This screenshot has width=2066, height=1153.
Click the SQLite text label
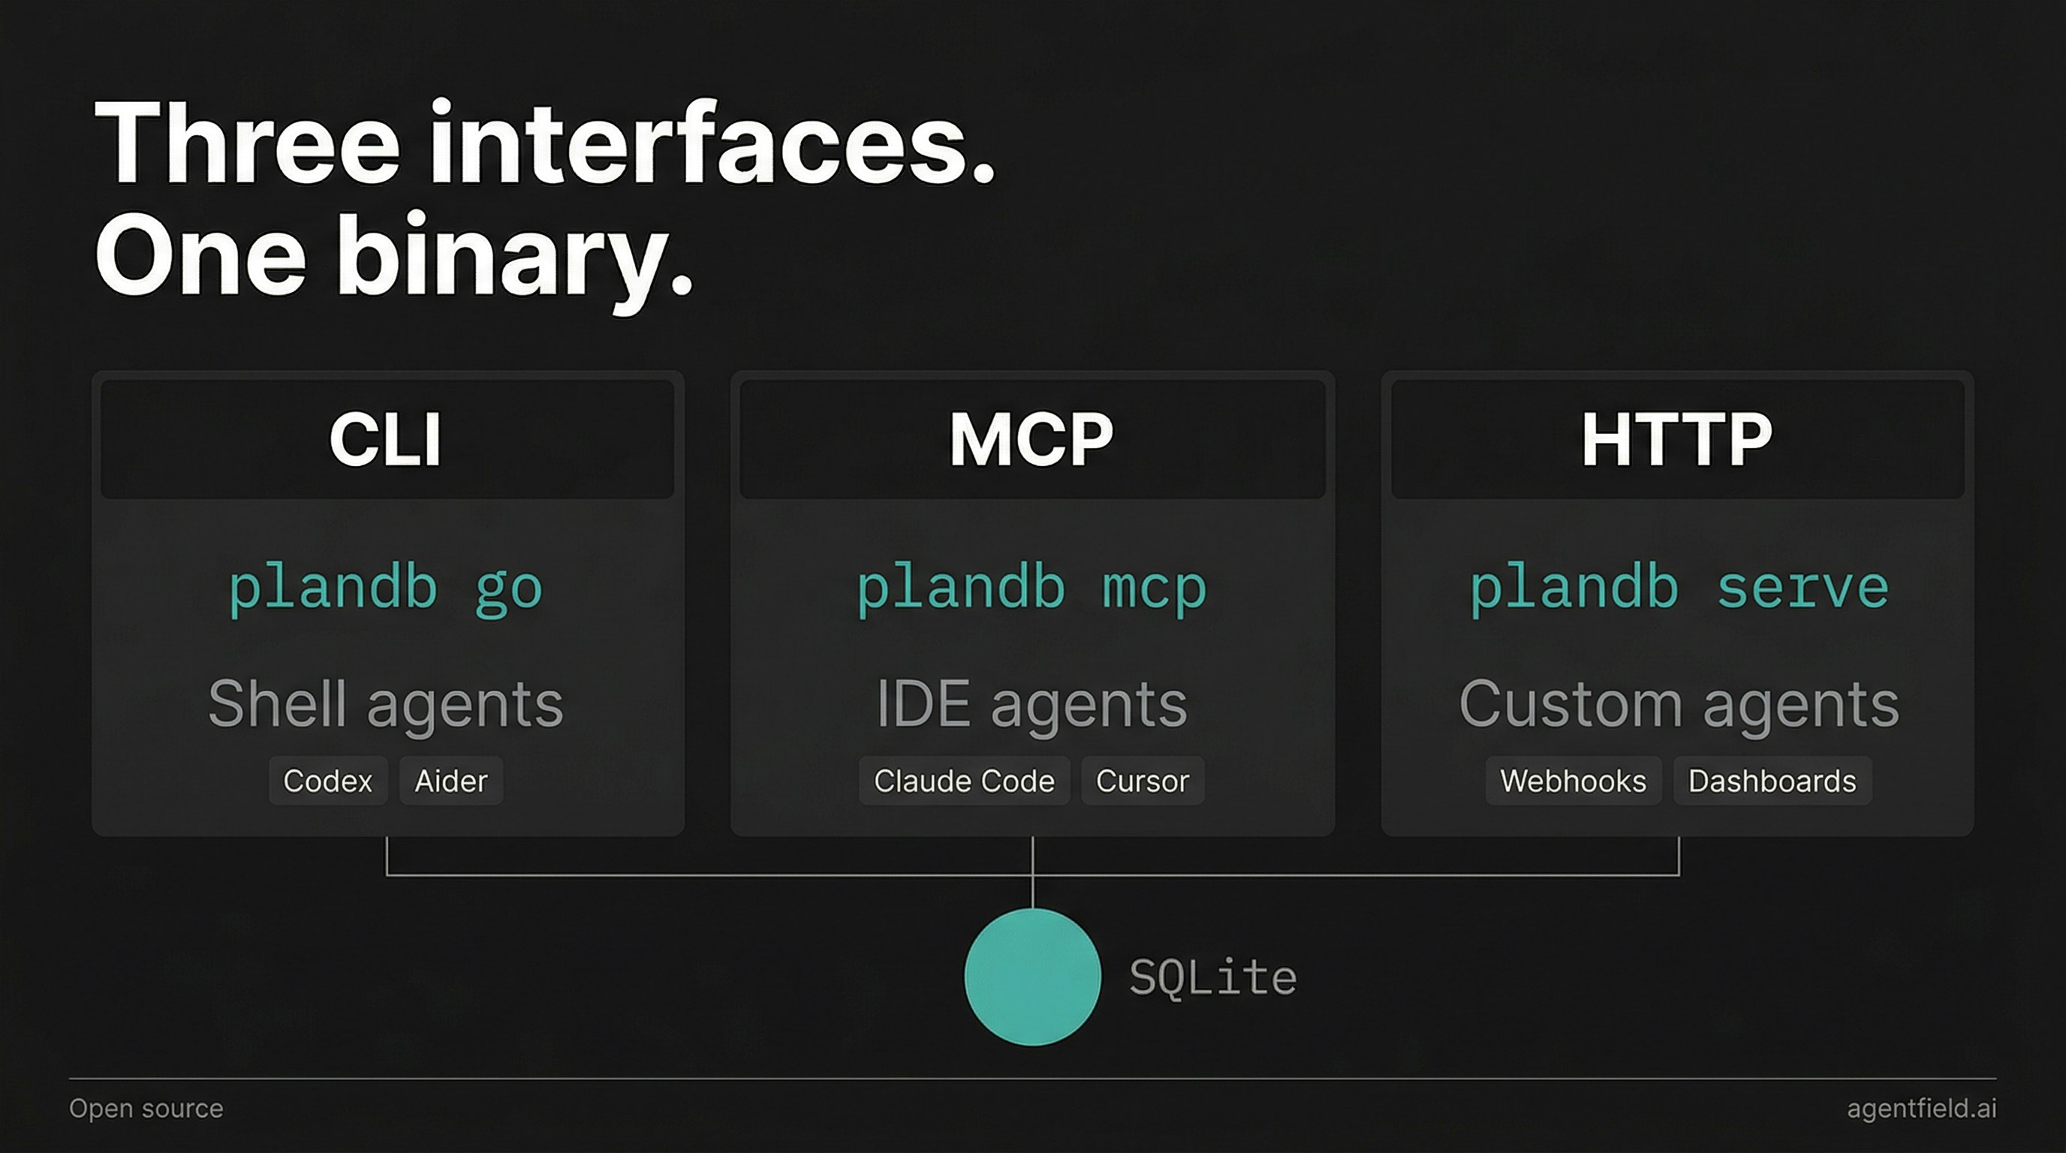(1212, 978)
